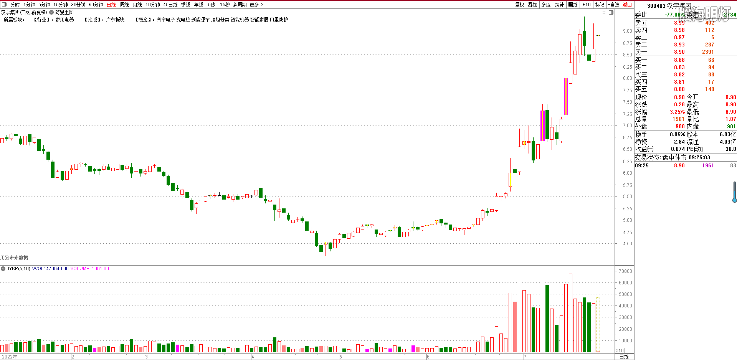Click the diamond icon above the chart
This screenshot has width=737, height=360.
coord(604,13)
